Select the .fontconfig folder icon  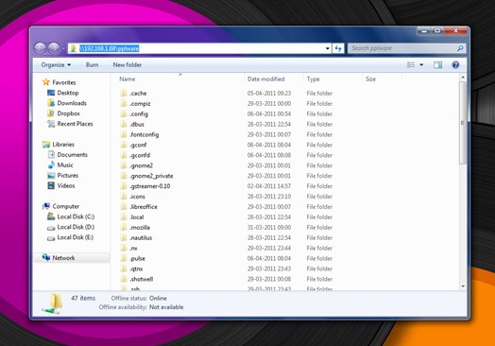pos(124,134)
